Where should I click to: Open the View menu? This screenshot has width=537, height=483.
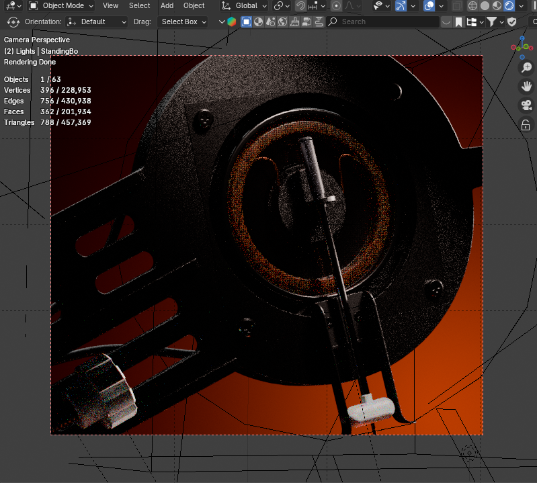[110, 5]
